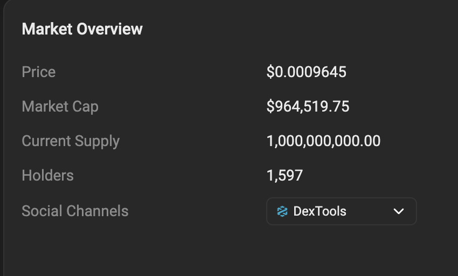The height and width of the screenshot is (276, 458).
Task: Click the DexTools logo icon
Action: click(x=282, y=211)
